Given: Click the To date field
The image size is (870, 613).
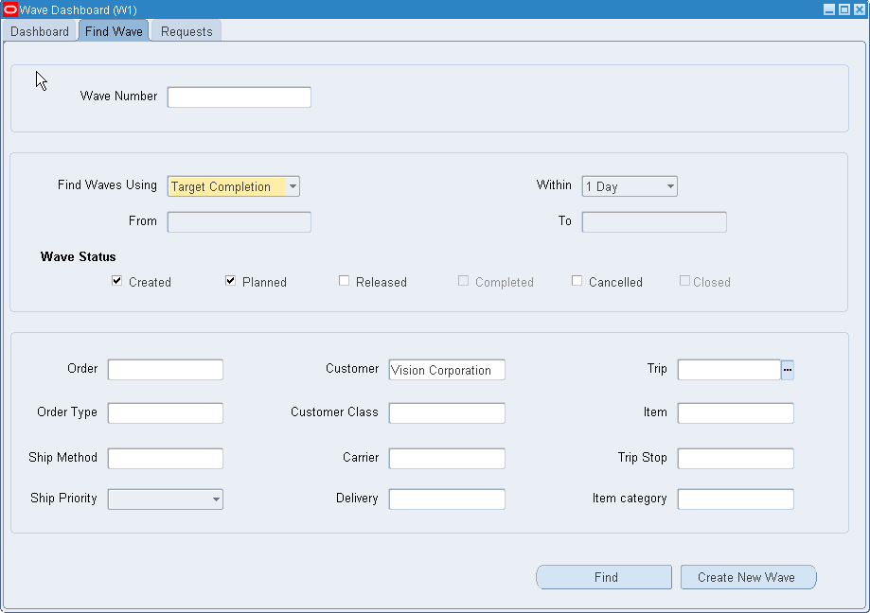Looking at the screenshot, I should coord(654,221).
